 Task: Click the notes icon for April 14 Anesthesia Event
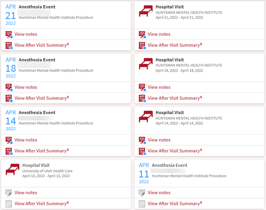point(9,140)
